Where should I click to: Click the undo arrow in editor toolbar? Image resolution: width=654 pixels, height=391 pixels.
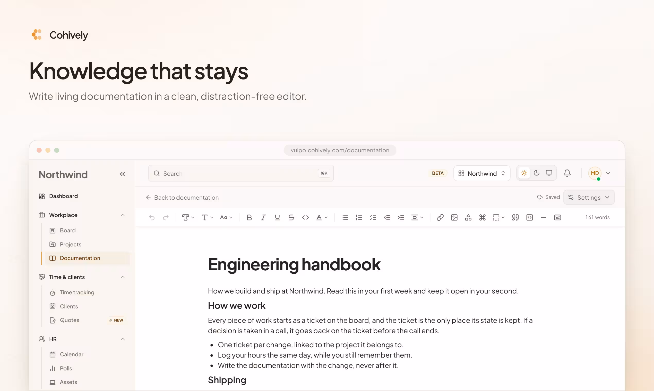pos(152,217)
